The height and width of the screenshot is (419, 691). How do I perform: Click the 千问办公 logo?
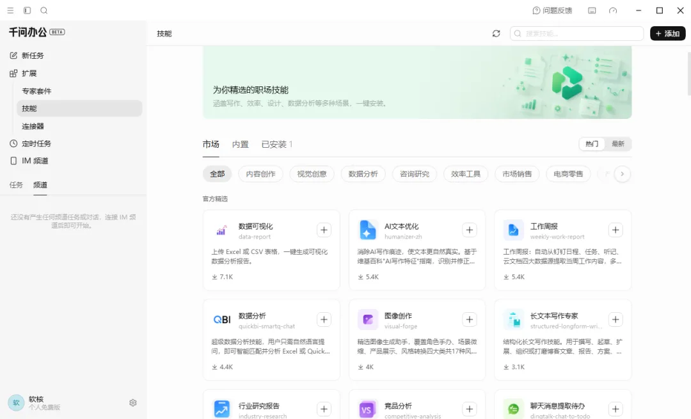[x=28, y=32]
